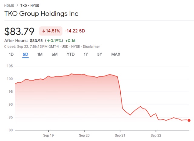
Task: Click the HOME breadcrumb link
Action: tap(9, 6)
